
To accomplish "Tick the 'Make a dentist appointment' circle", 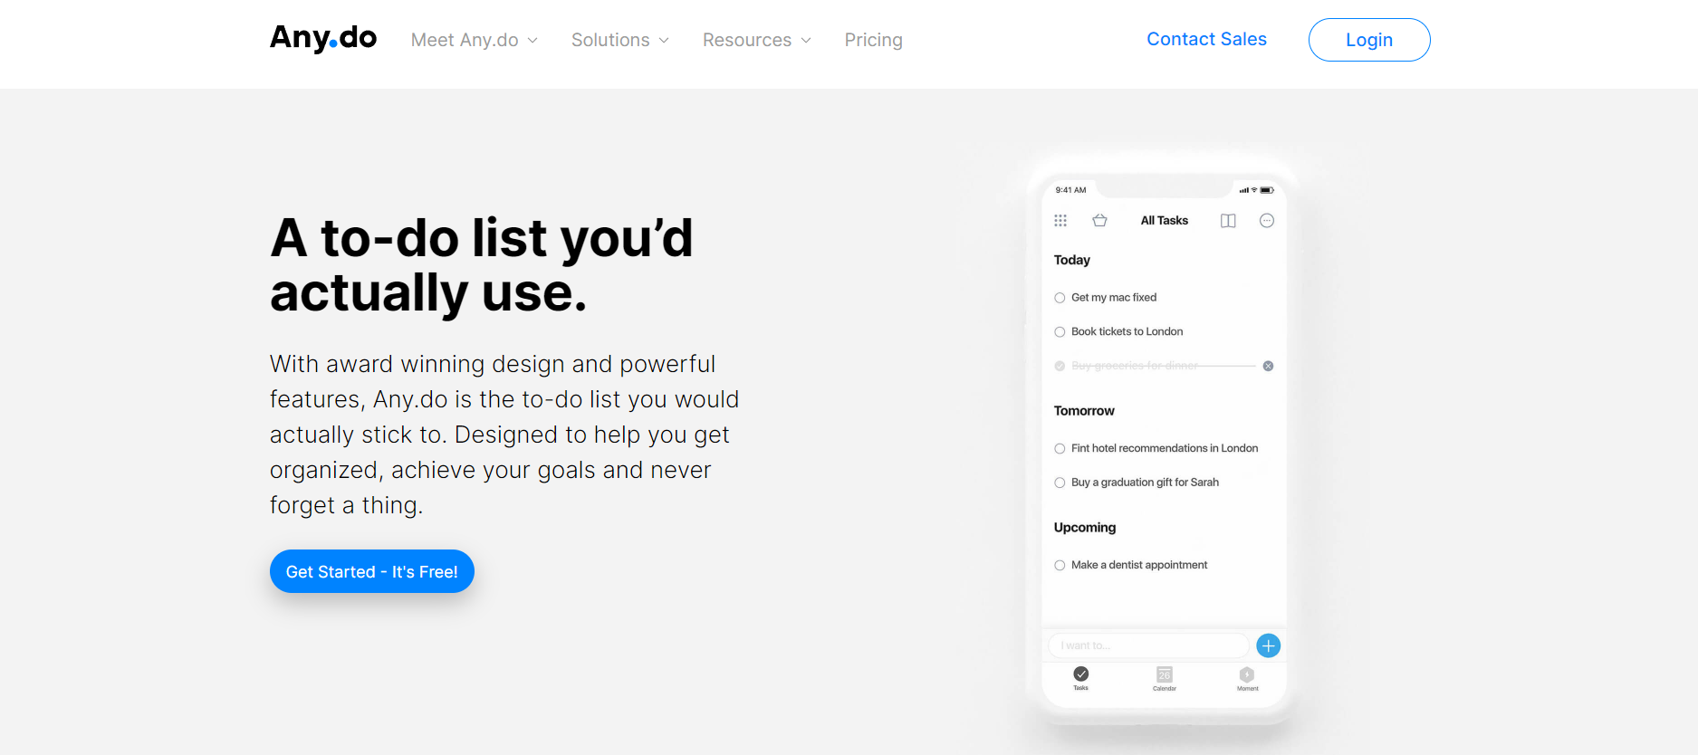I will pos(1060,566).
